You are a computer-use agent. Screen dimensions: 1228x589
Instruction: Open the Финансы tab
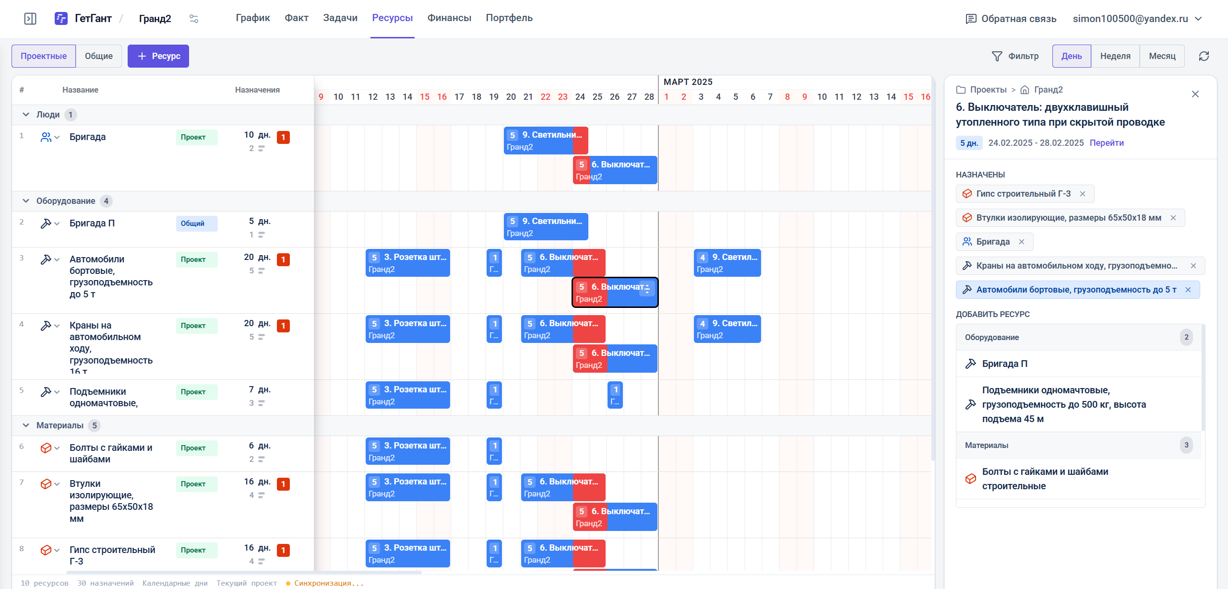pos(449,18)
